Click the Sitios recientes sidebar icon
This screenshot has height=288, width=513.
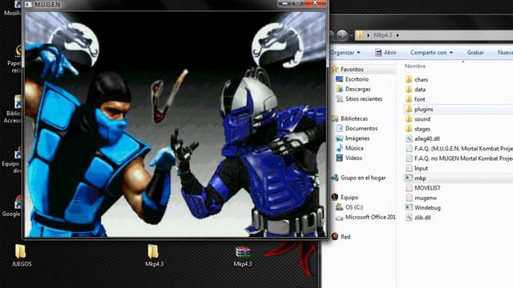click(x=339, y=98)
